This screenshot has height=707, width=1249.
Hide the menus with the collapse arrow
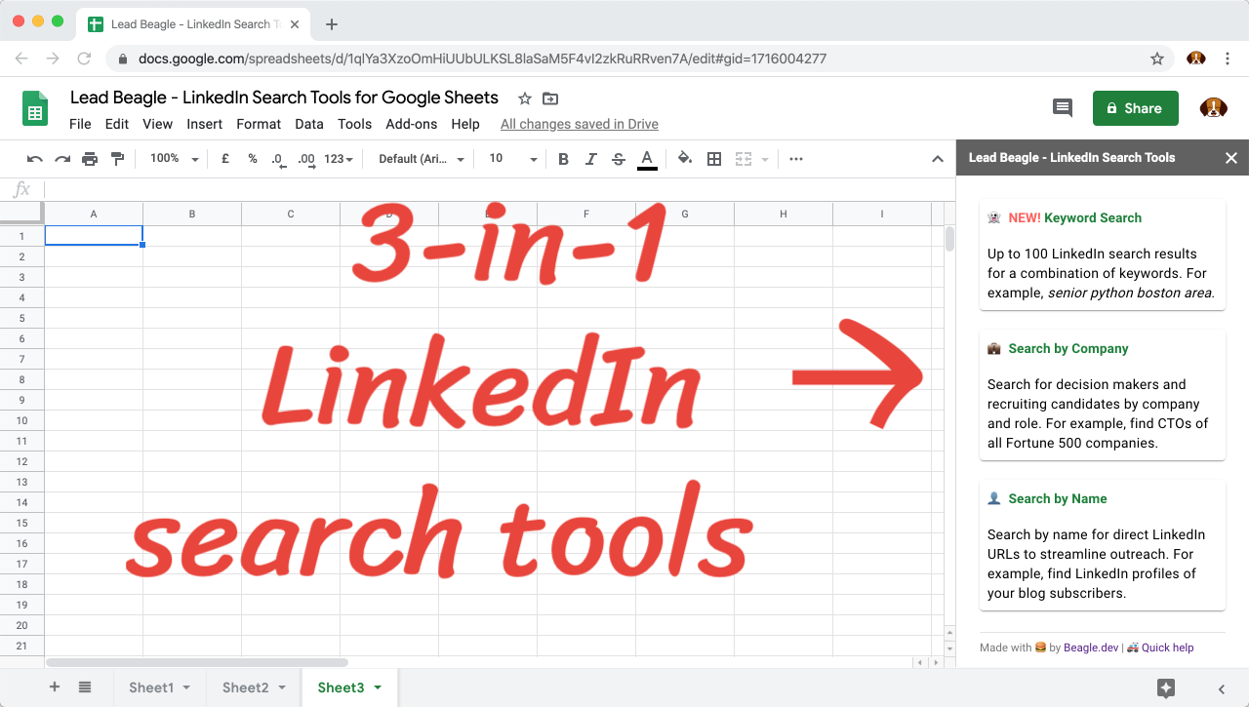point(938,159)
